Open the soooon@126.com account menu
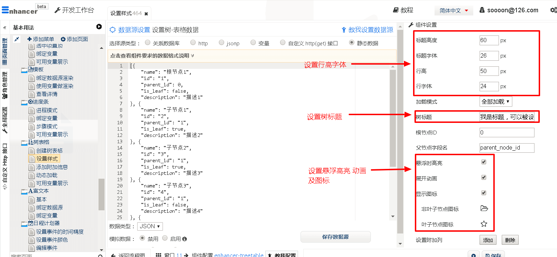Image resolution: width=557 pixels, height=257 pixels. pos(508,10)
